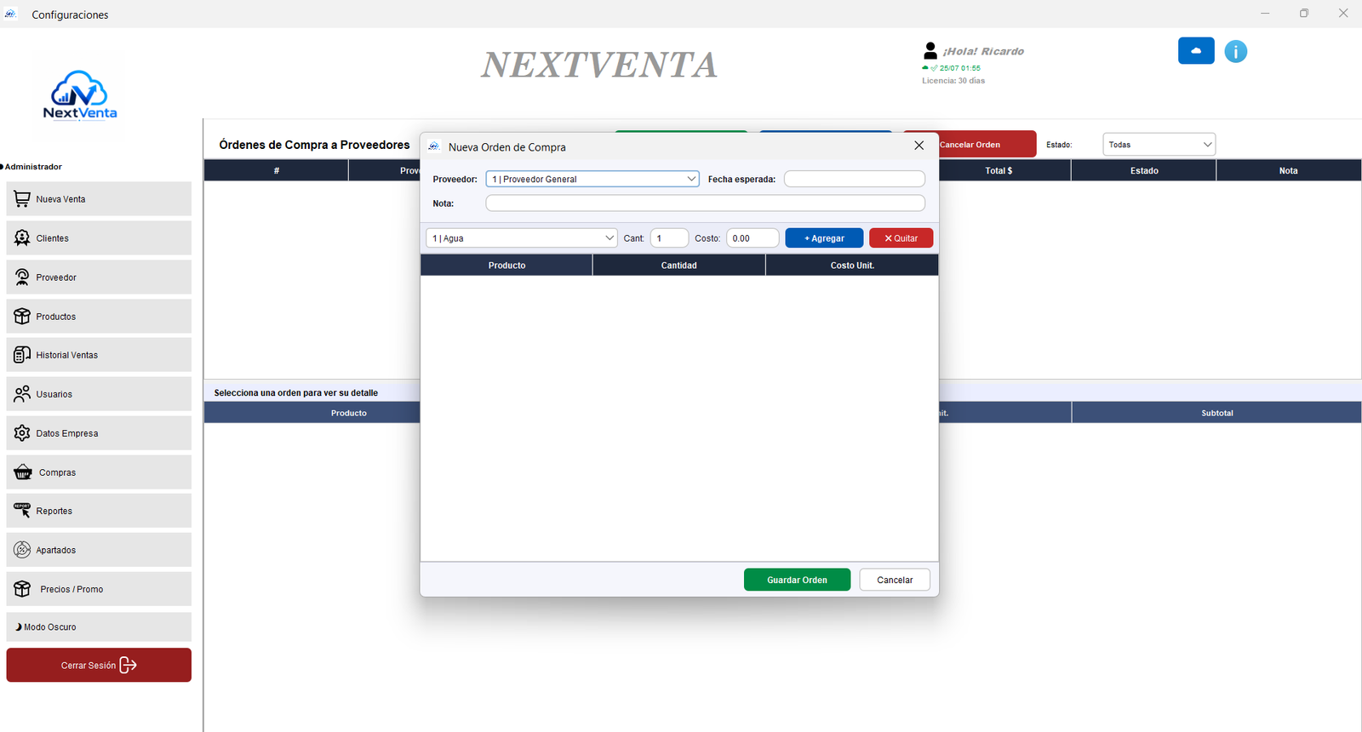Image resolution: width=1362 pixels, height=732 pixels.
Task: Click the shopping cart icon for Nueva Venta
Action: pyautogui.click(x=22, y=199)
